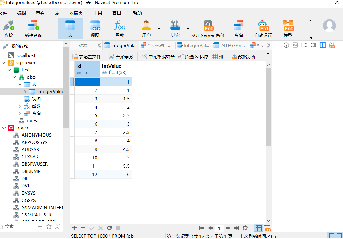Screen dimensions: 343x239
Task: Collapse the sqlsrever connection node
Action: [4, 63]
